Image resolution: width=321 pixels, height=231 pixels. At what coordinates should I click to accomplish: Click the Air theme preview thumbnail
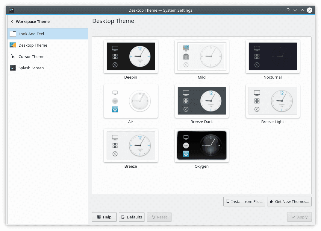click(131, 101)
